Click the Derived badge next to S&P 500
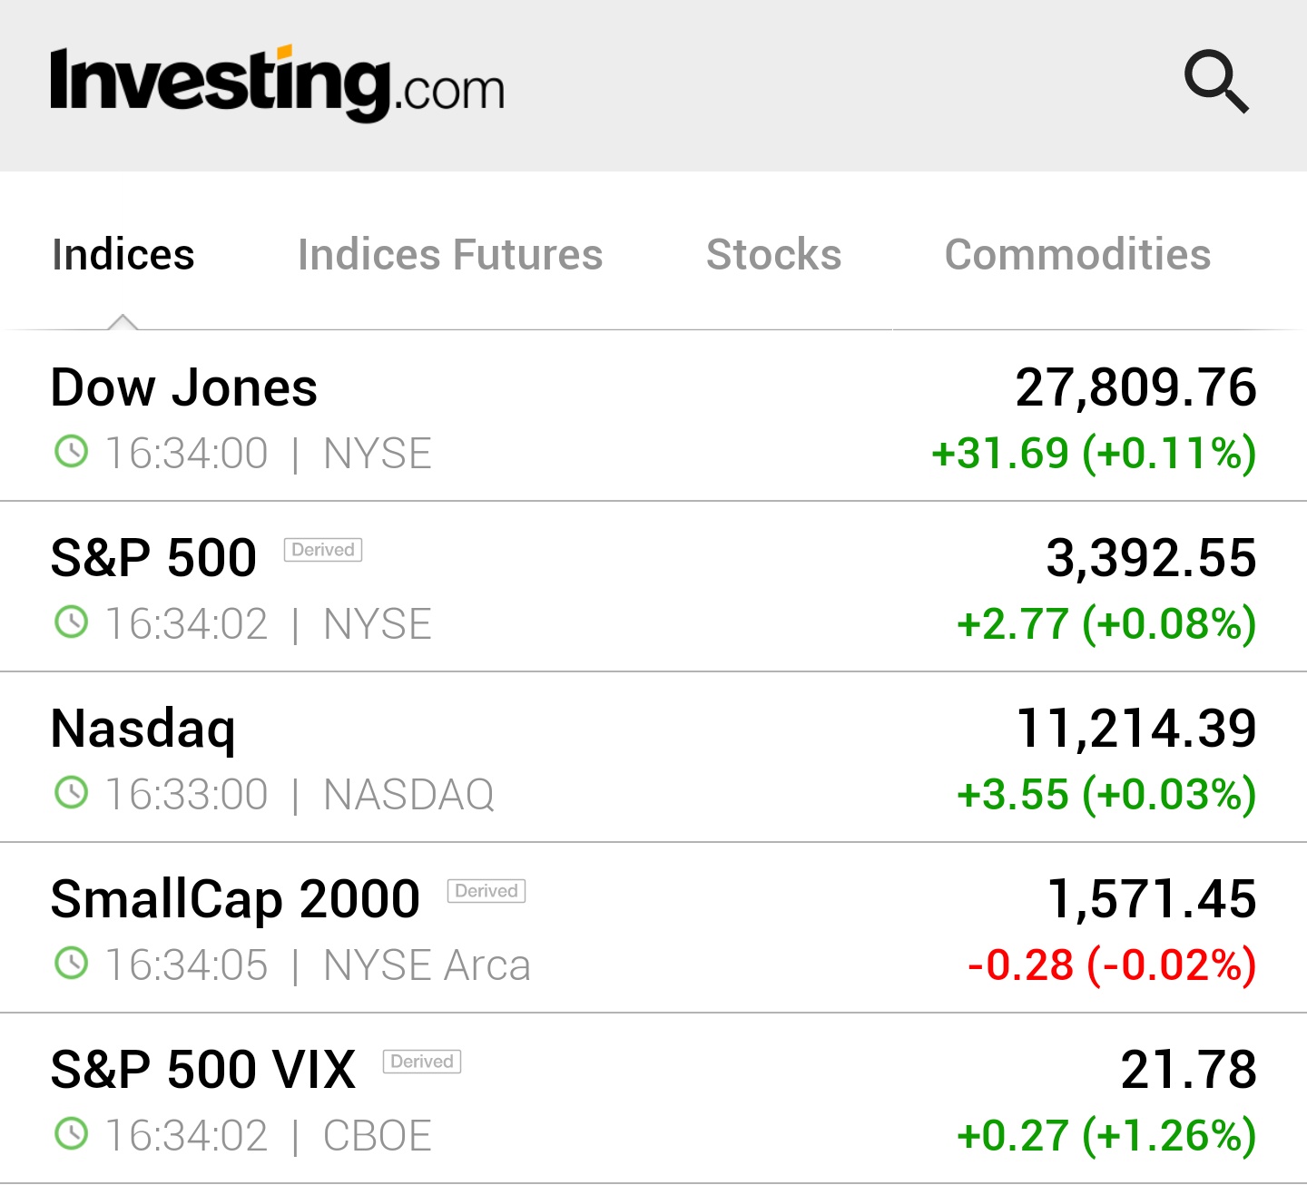Image resolution: width=1307 pixels, height=1185 pixels. (x=323, y=550)
